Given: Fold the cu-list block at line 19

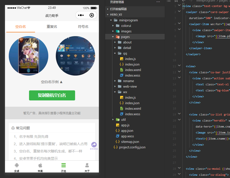Looking at the screenshot, I should (x=179, y=113).
